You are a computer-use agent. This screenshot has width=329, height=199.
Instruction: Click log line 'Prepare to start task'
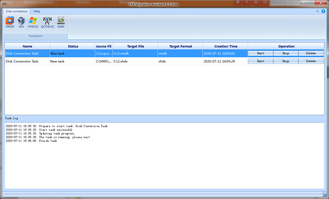tap(56, 126)
